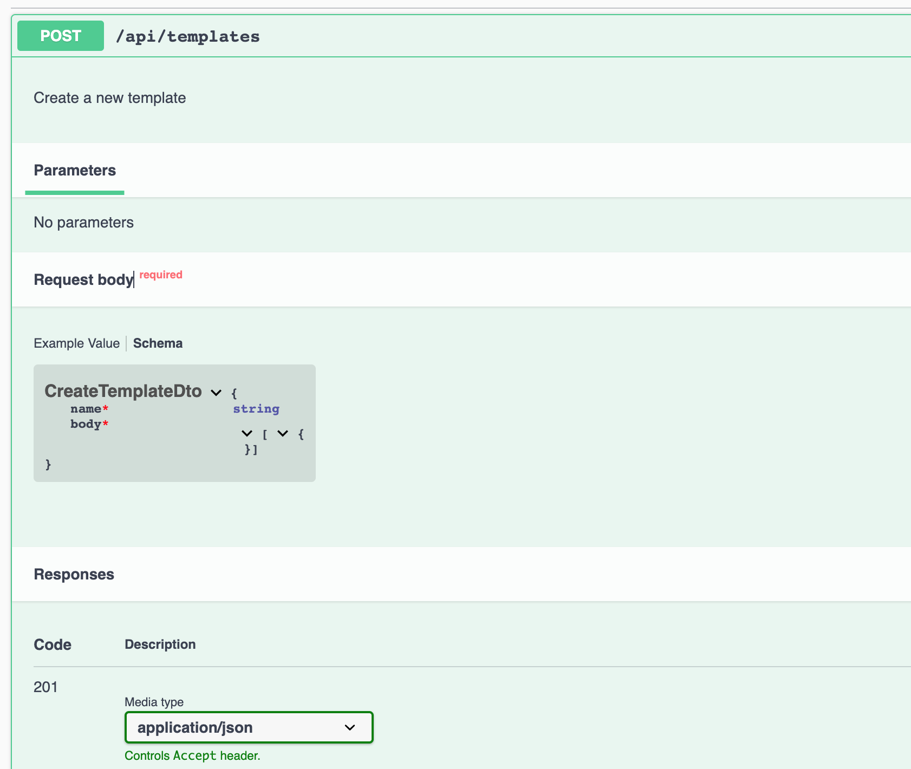
Task: Click the red required indicator on Request body
Action: point(160,275)
